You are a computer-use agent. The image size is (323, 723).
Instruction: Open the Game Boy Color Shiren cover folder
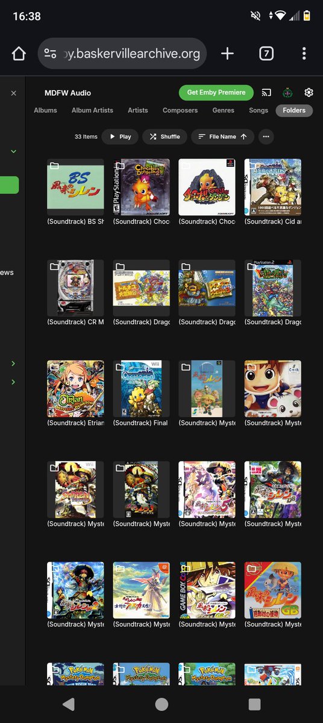pyautogui.click(x=207, y=590)
